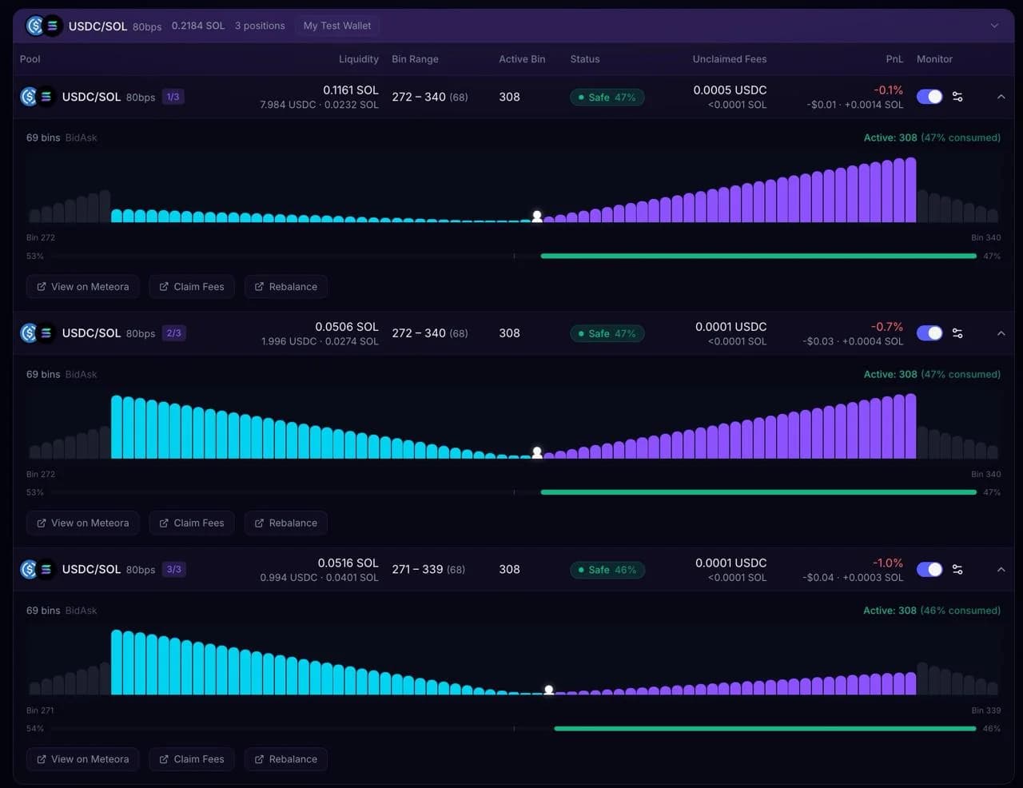Collapse position 3/3 details chevron
This screenshot has height=788, width=1023.
pyautogui.click(x=1001, y=569)
